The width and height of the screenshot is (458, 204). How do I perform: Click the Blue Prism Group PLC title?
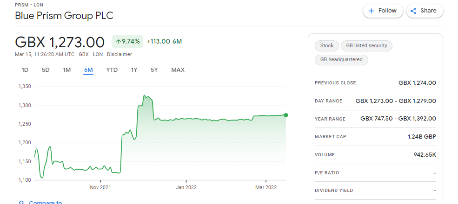pyautogui.click(x=64, y=15)
